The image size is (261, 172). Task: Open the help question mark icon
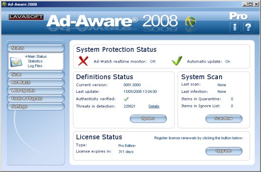pyautogui.click(x=248, y=27)
